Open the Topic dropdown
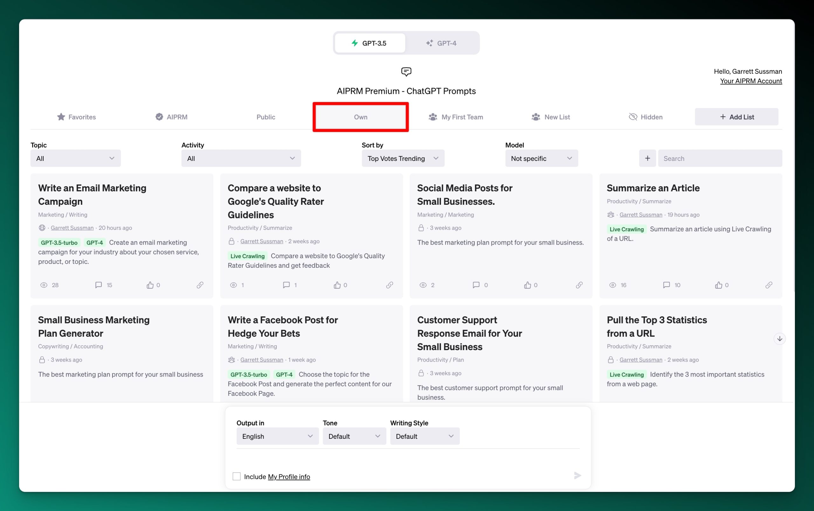Viewport: 814px width, 511px height. click(76, 158)
